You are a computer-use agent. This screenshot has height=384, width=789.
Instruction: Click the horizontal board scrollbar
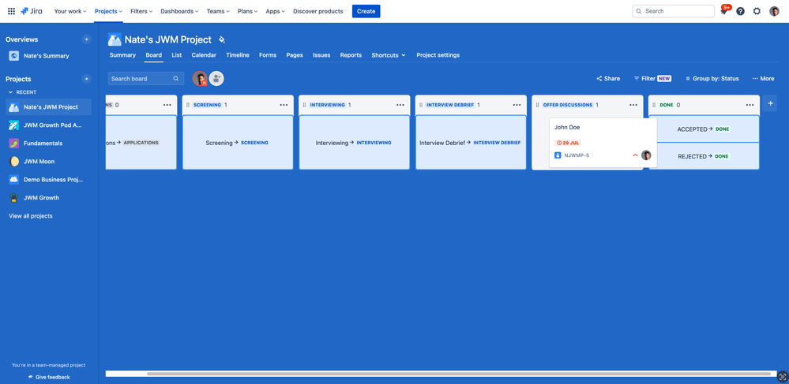pyautogui.click(x=458, y=374)
